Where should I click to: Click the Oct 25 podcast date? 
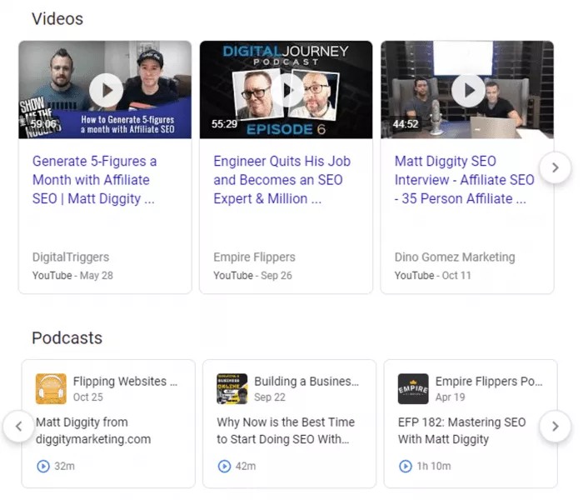click(x=88, y=397)
